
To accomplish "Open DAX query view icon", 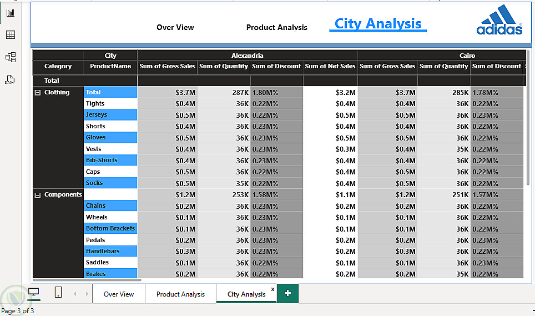I will (11, 79).
